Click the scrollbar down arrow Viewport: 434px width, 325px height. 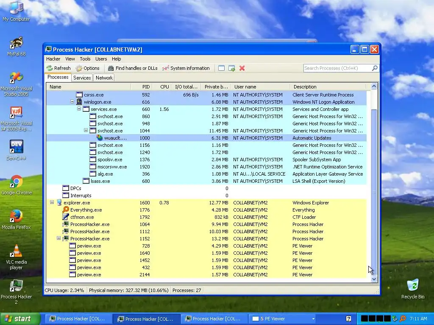click(374, 279)
